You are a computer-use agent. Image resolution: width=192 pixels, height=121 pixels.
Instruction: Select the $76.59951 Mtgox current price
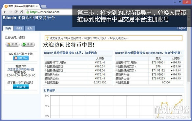pos(158,62)
